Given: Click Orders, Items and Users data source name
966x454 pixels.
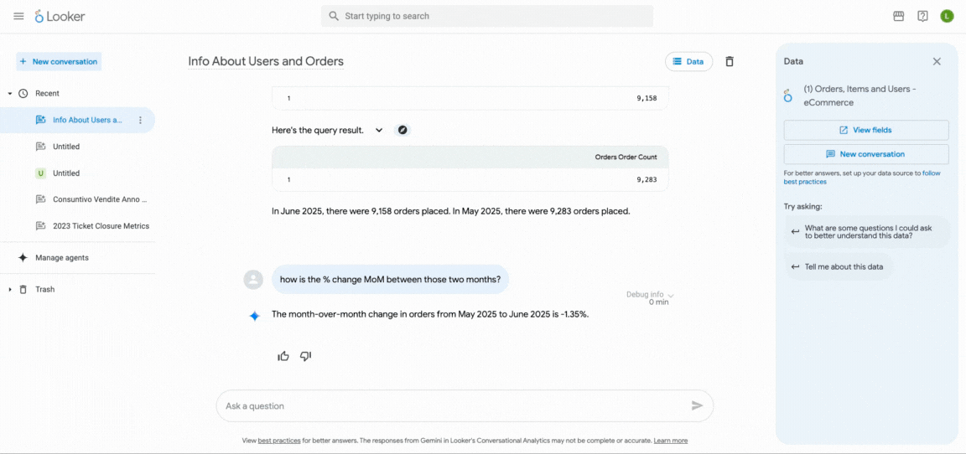Looking at the screenshot, I should (860, 96).
